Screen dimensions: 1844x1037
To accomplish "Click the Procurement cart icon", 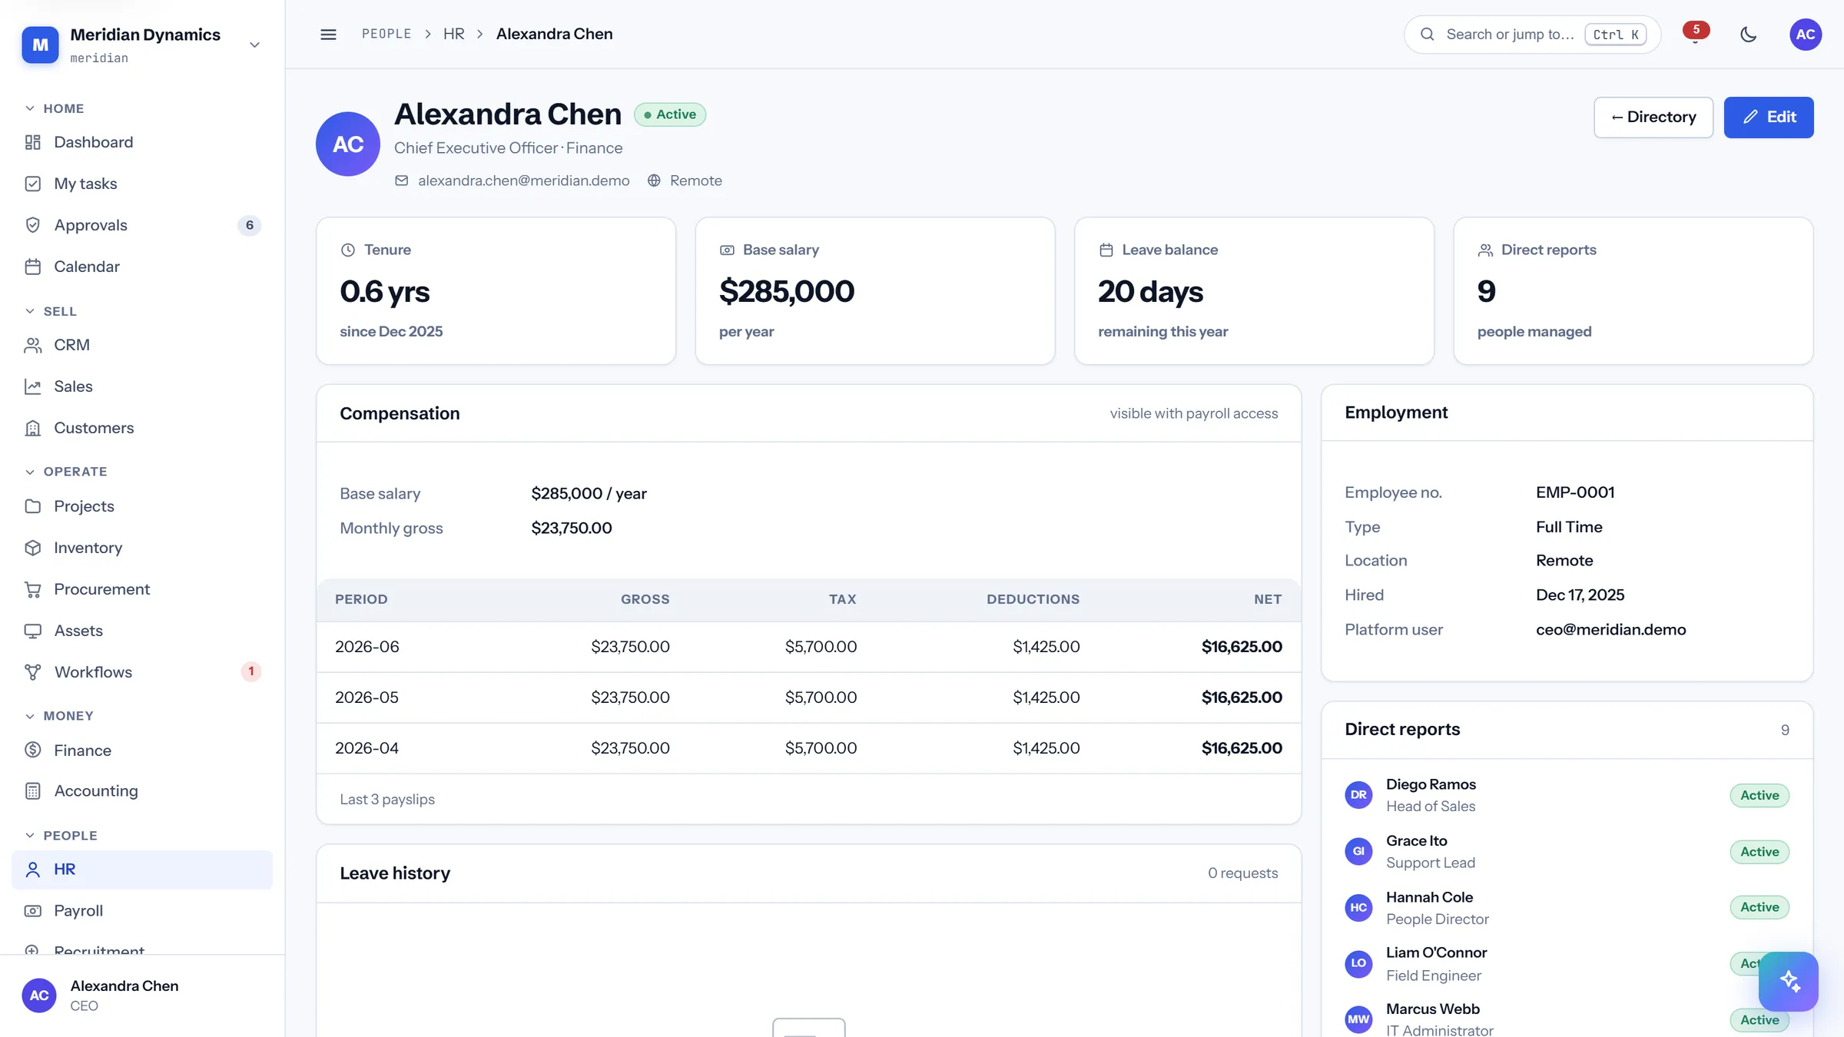I will coord(32,589).
